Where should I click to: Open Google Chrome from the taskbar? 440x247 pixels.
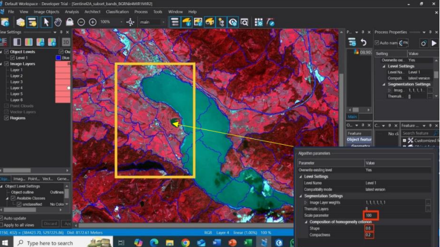coord(185,242)
